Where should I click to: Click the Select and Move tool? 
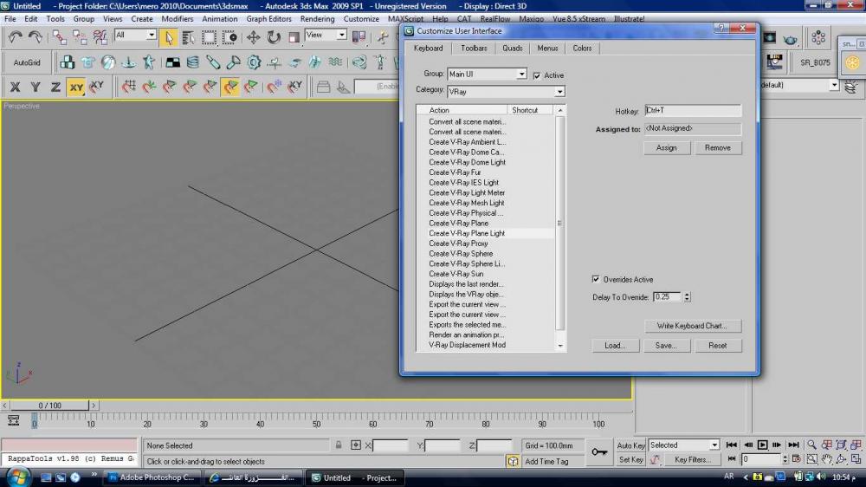pyautogui.click(x=253, y=37)
